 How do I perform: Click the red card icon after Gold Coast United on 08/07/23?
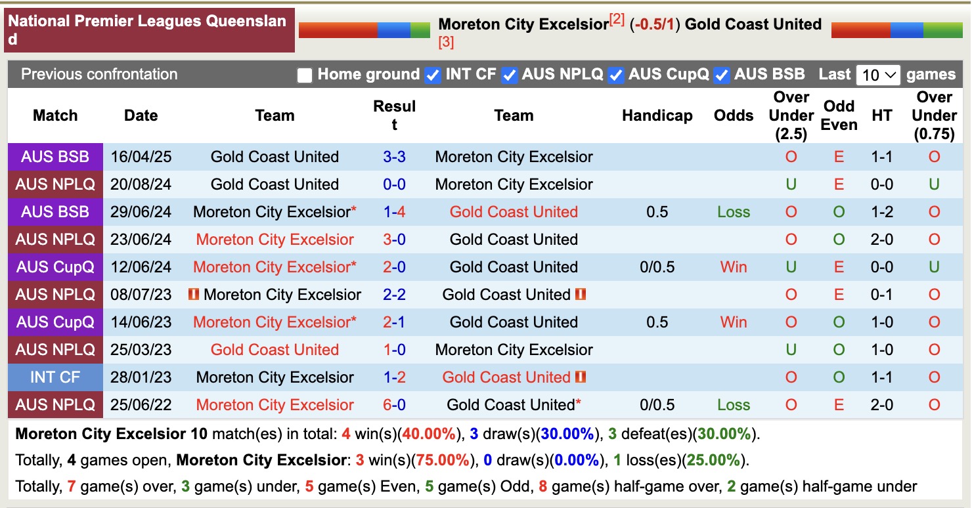click(x=581, y=295)
